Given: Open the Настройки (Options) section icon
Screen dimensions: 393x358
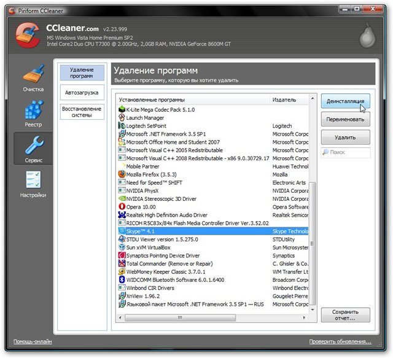Looking at the screenshot, I should click(33, 182).
